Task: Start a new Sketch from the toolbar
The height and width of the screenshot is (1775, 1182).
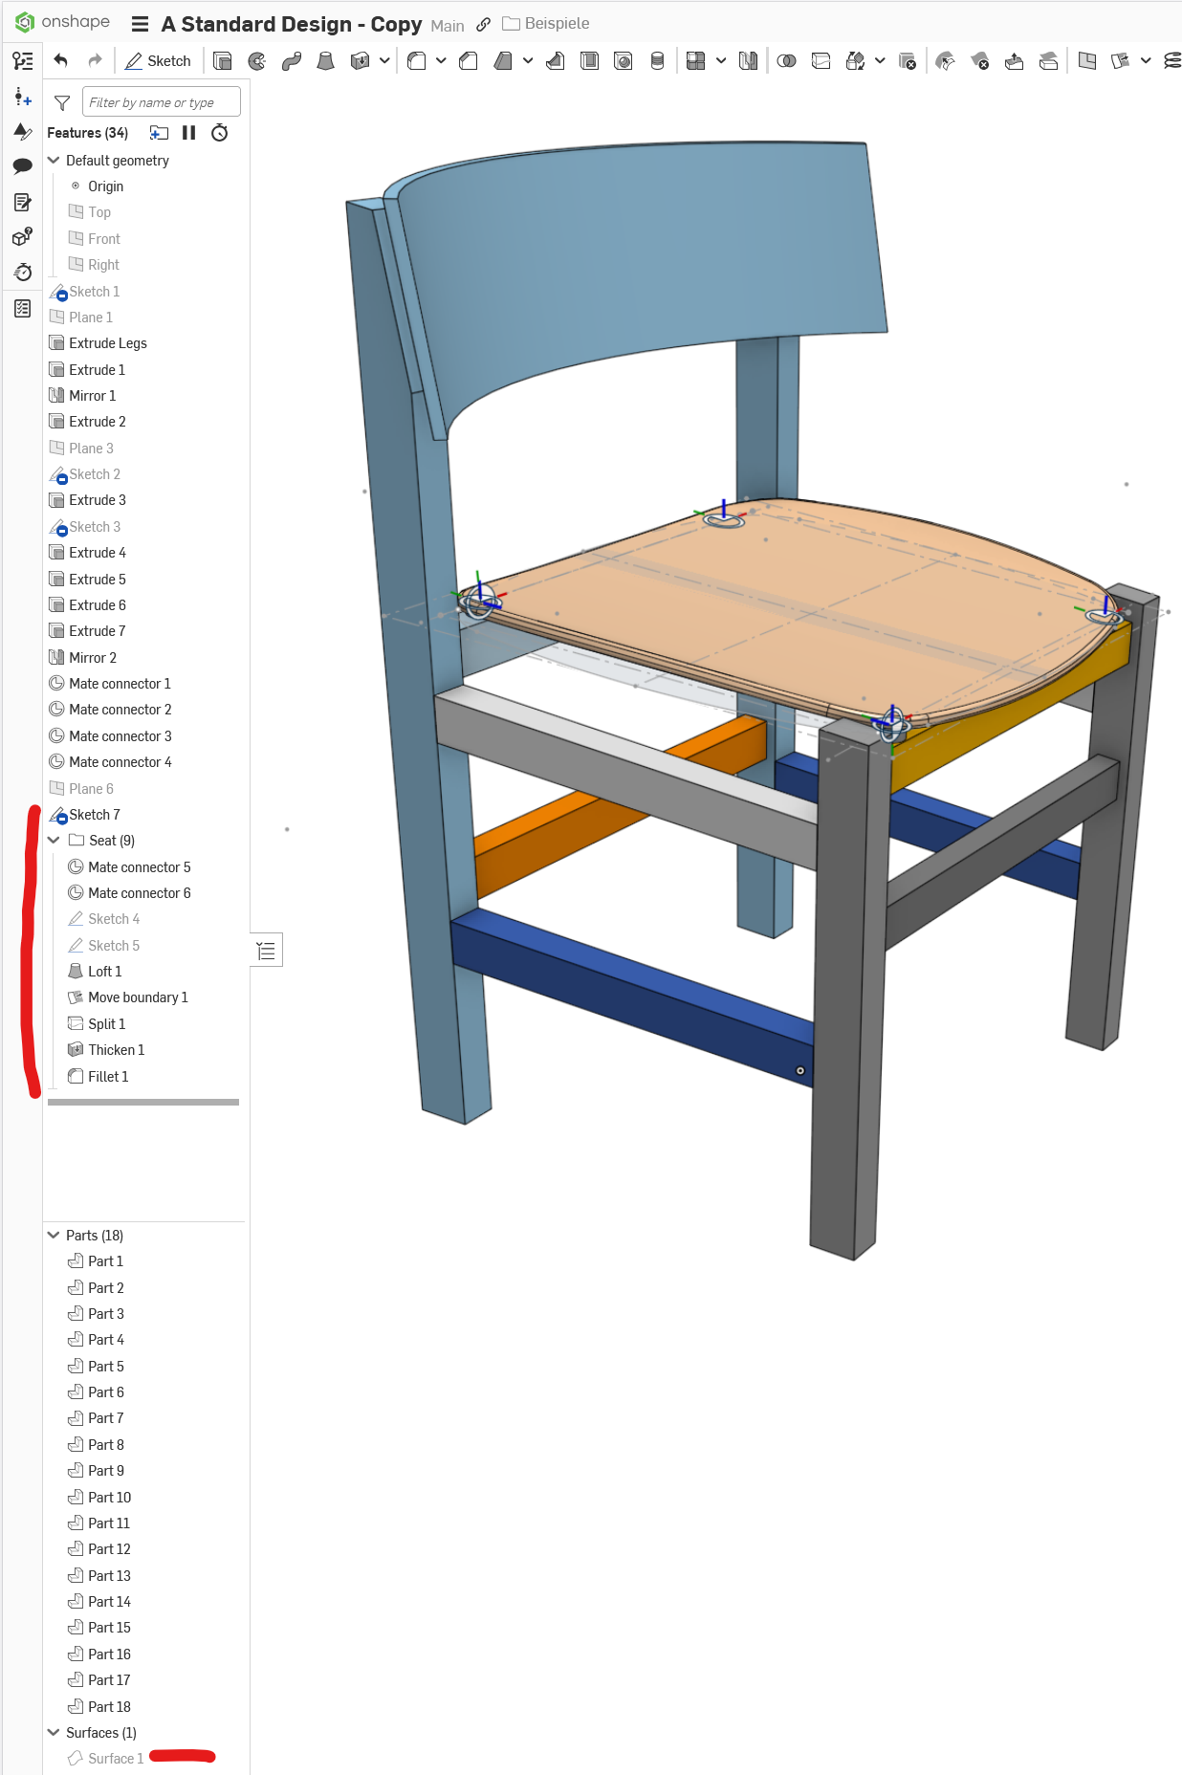Action: pos(158,61)
